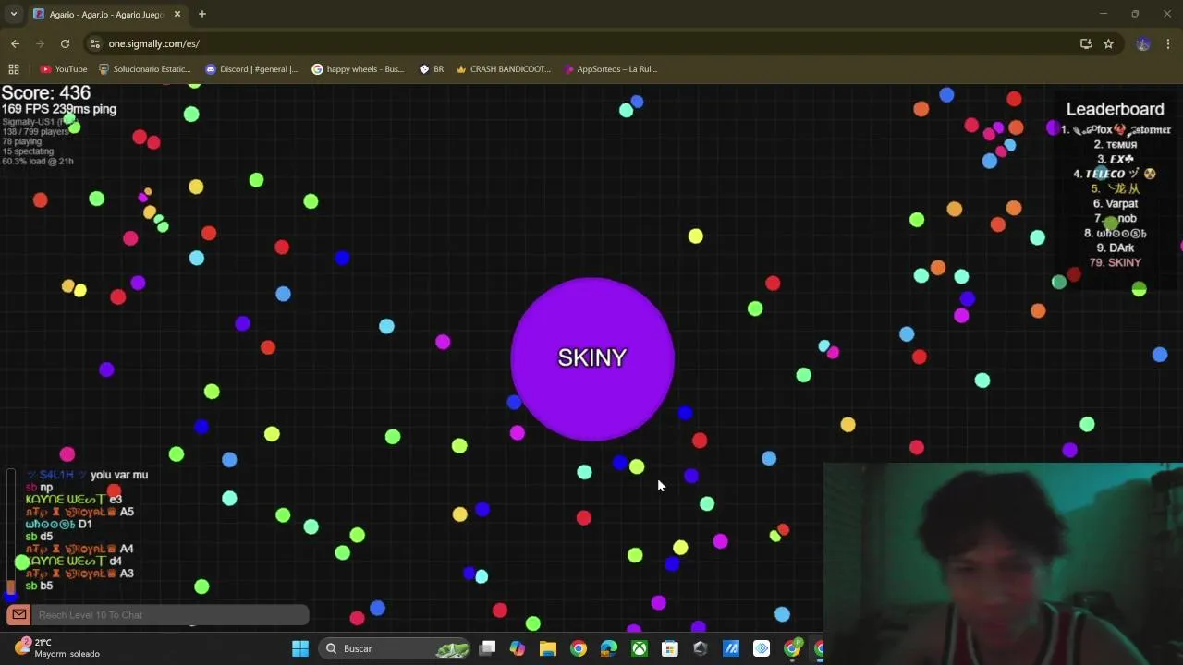The height and width of the screenshot is (665, 1183).
Task: Close the Agario tab
Action: click(177, 14)
